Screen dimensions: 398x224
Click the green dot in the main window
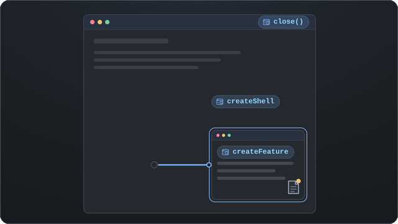tap(108, 22)
